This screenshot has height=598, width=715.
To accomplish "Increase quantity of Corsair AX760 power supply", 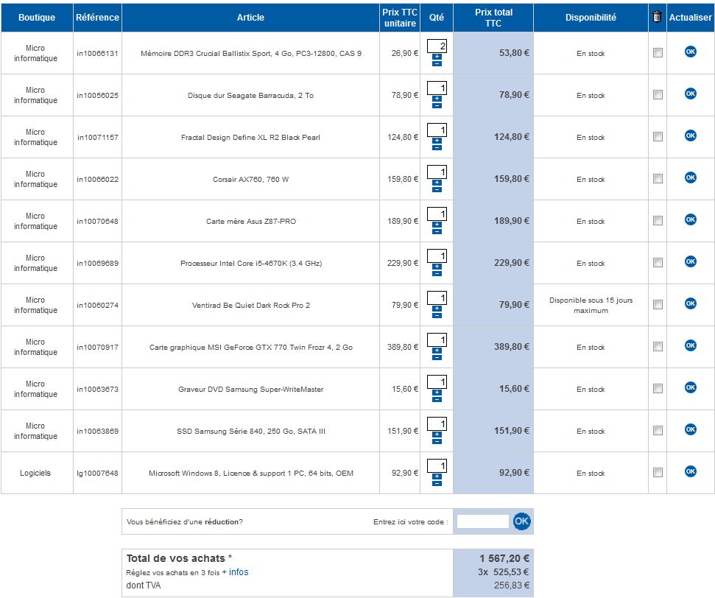I will click(x=437, y=183).
